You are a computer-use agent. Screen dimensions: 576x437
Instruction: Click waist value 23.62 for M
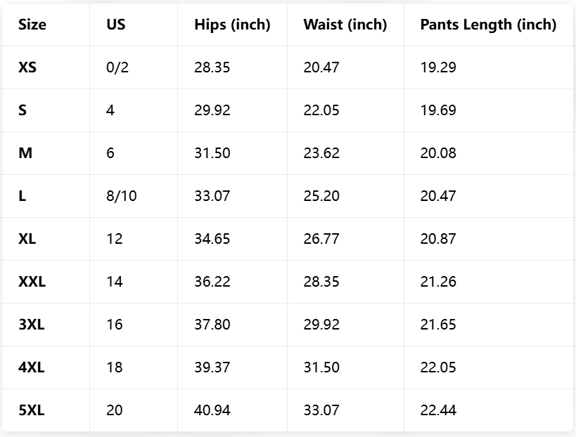click(321, 153)
